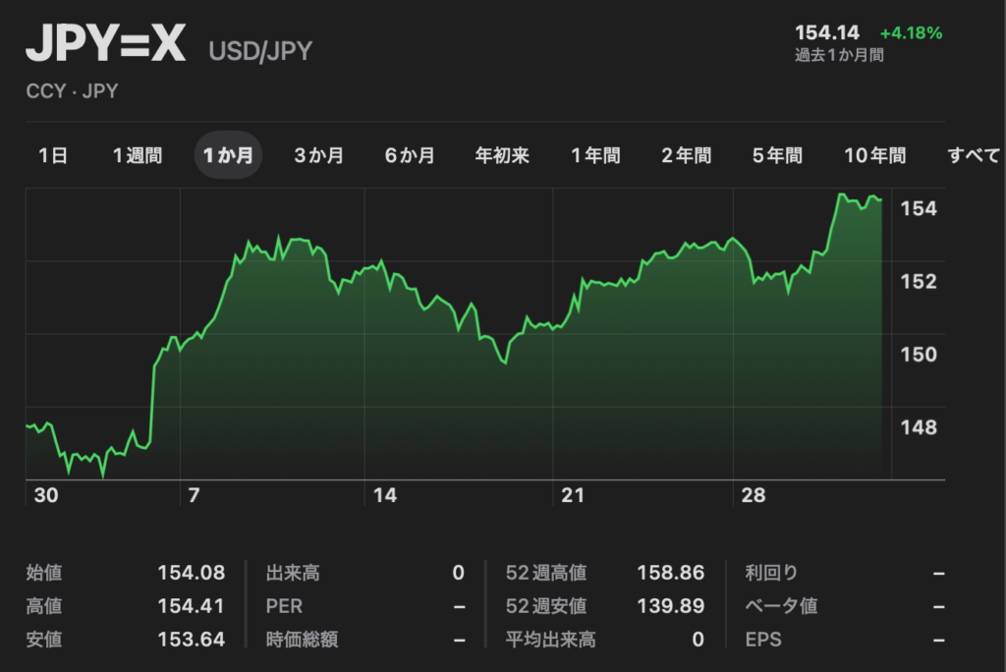
Task: Show the 3か月 chart range
Action: (x=319, y=155)
